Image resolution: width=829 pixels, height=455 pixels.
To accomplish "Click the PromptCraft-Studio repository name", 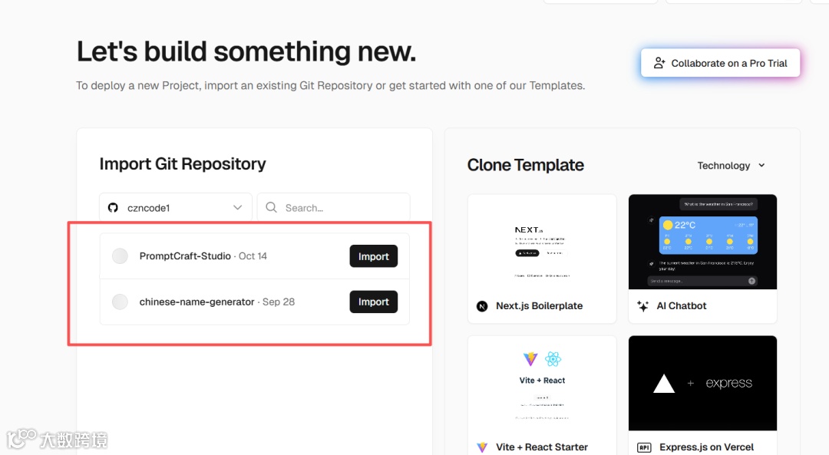I will [x=185, y=256].
